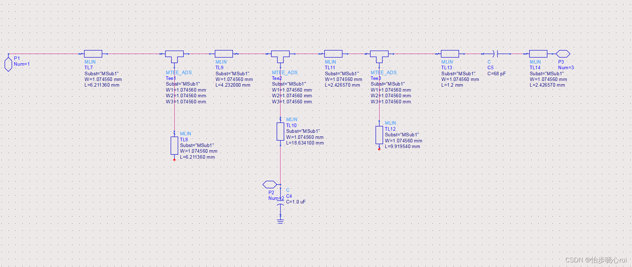Click the MTEE_ADS label above Tee1

click(x=179, y=72)
